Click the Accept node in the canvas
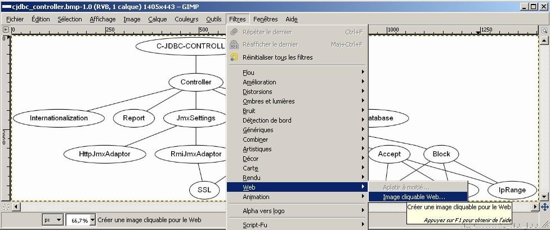Viewport: 550px width, 230px height. [x=389, y=154]
